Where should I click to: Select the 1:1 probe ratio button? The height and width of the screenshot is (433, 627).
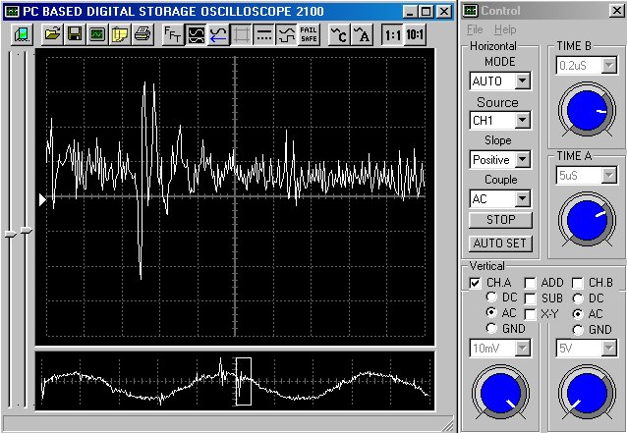392,34
